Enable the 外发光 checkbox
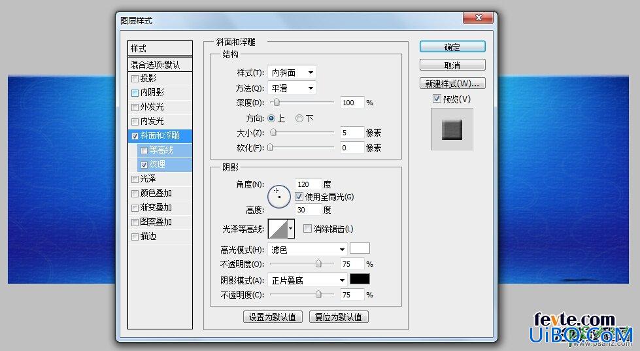Viewport: 640px width, 351px height. coord(135,107)
